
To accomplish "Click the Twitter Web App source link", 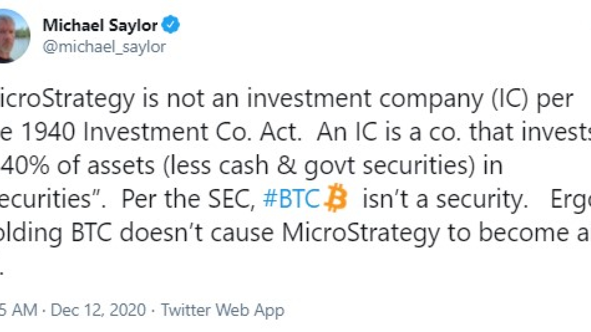I will [x=223, y=310].
